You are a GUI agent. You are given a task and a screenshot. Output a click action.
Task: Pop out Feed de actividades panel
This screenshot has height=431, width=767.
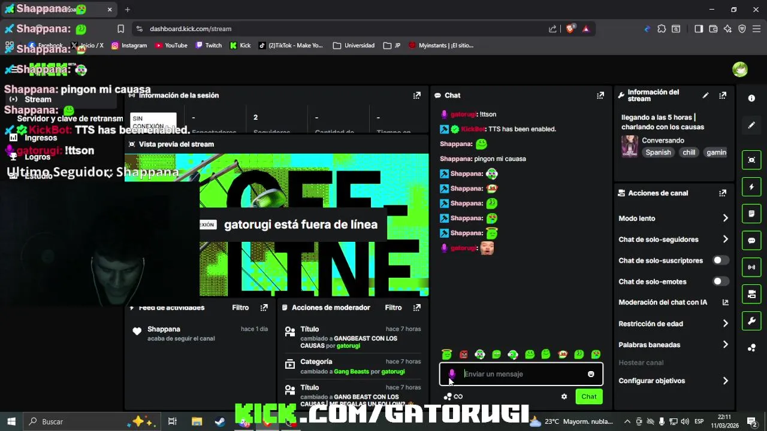[x=264, y=307]
